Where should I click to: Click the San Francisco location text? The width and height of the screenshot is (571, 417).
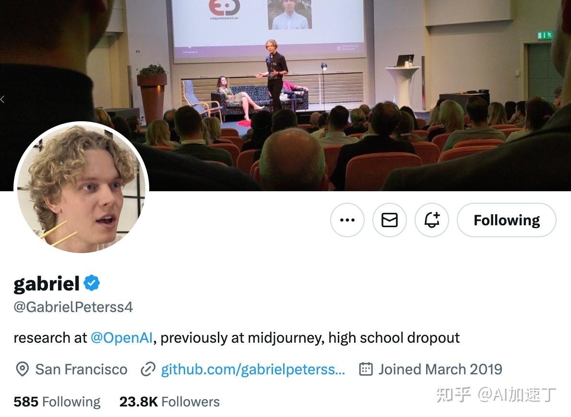[81, 369]
